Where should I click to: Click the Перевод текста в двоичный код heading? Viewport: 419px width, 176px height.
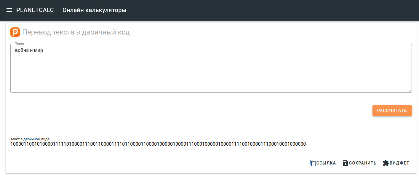click(76, 32)
